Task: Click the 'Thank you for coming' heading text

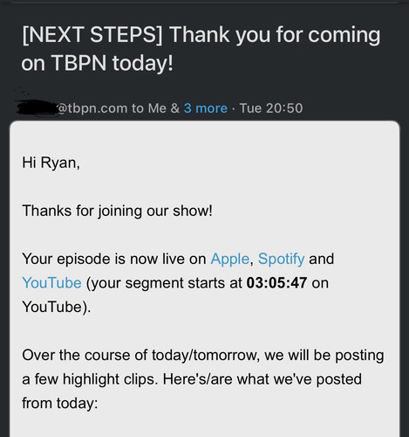Action: [x=275, y=36]
